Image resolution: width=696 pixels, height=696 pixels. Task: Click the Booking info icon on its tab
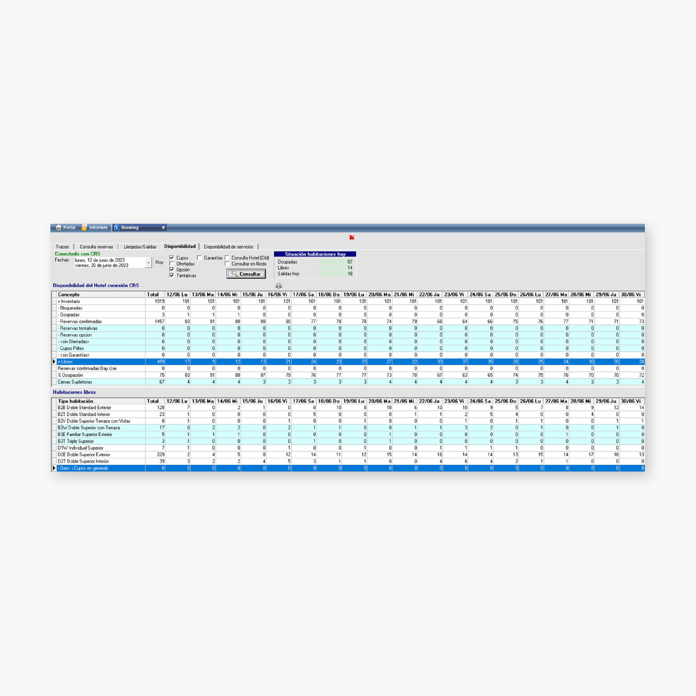(x=117, y=227)
